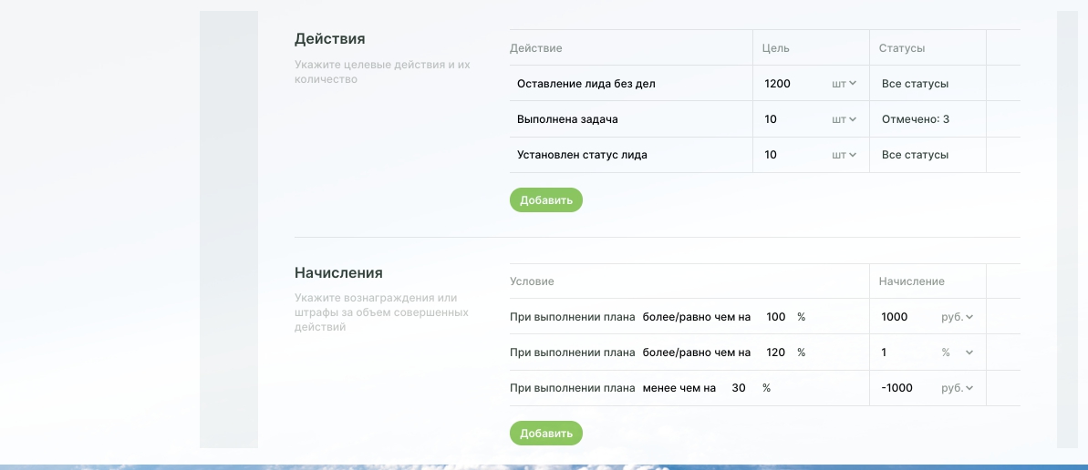Click 'Добавить' button under the Начисления table
1088x470 pixels.
click(545, 434)
